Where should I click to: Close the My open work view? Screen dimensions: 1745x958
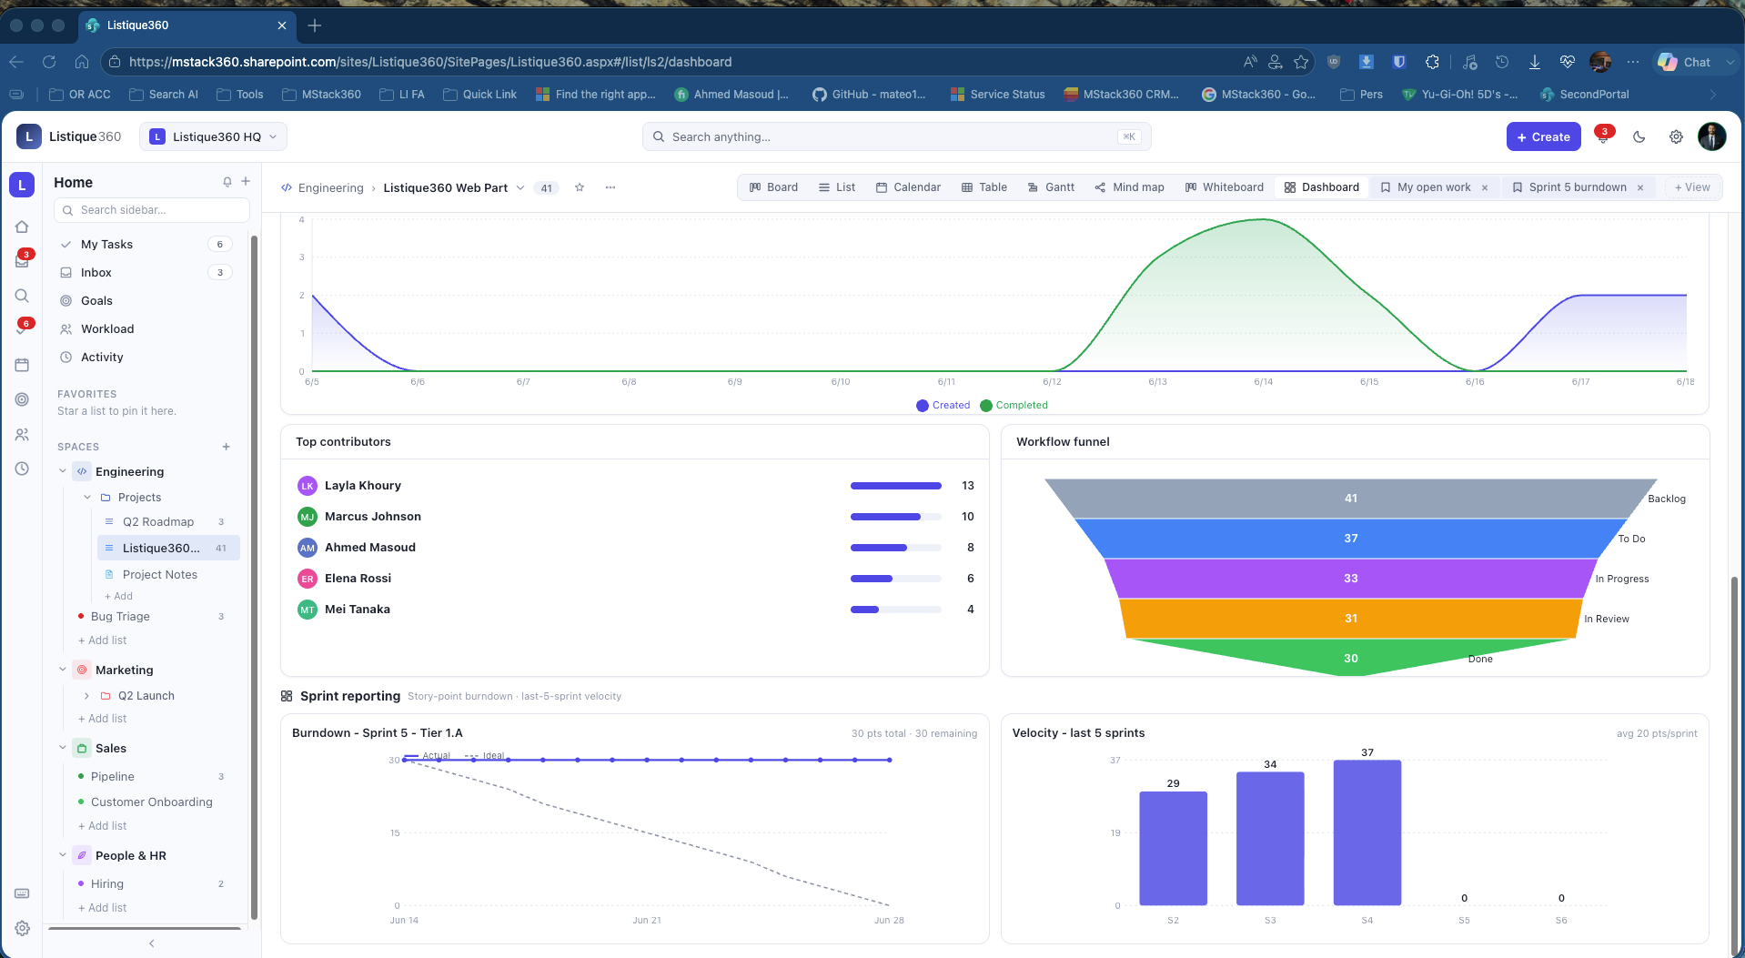tap(1485, 187)
